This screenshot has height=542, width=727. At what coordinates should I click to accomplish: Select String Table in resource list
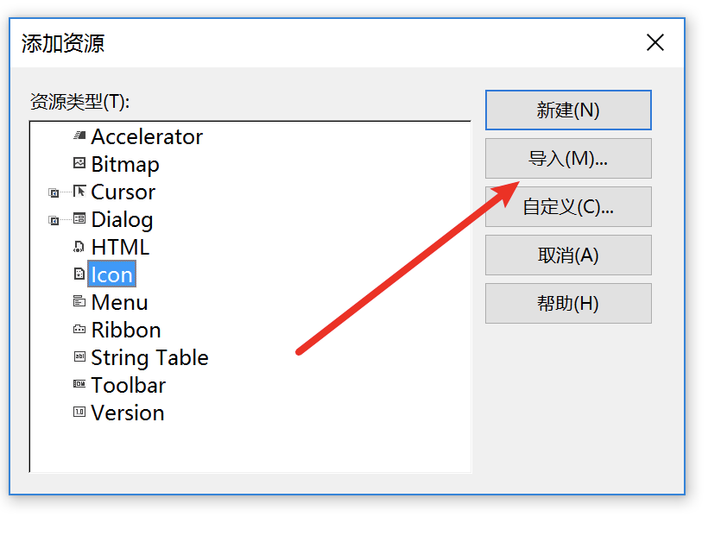click(149, 357)
